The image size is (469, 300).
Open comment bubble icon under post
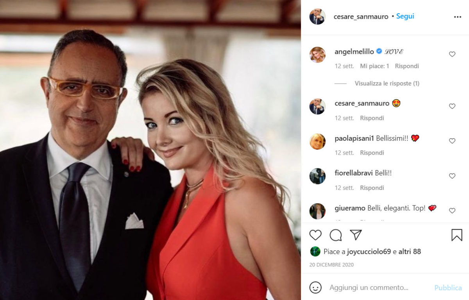336,235
